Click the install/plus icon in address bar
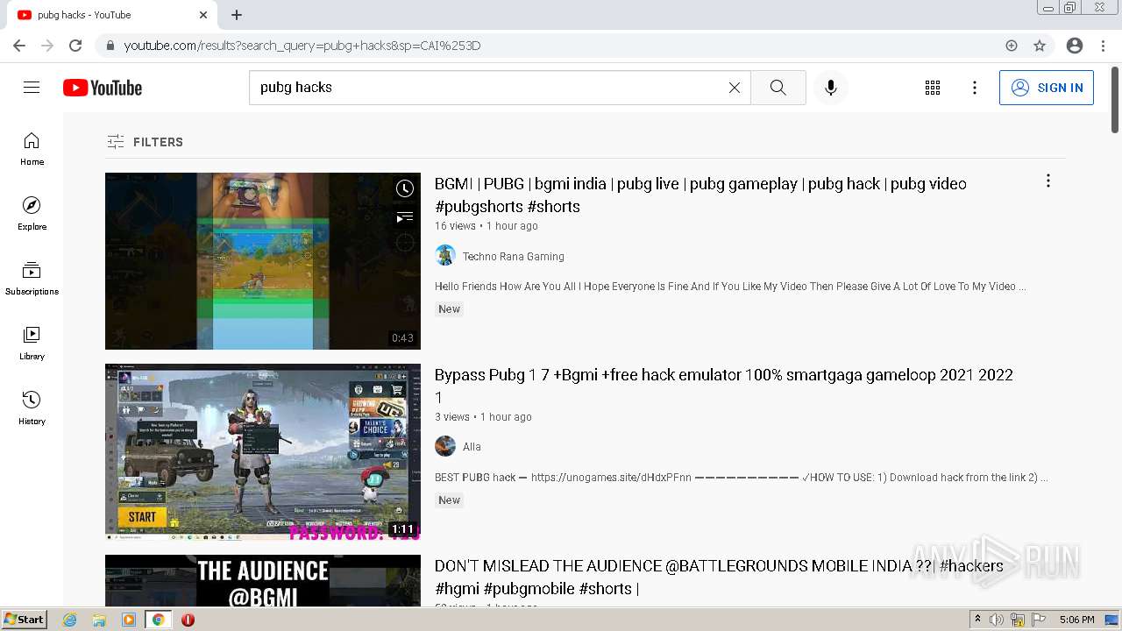The image size is (1122, 631). 1012,46
